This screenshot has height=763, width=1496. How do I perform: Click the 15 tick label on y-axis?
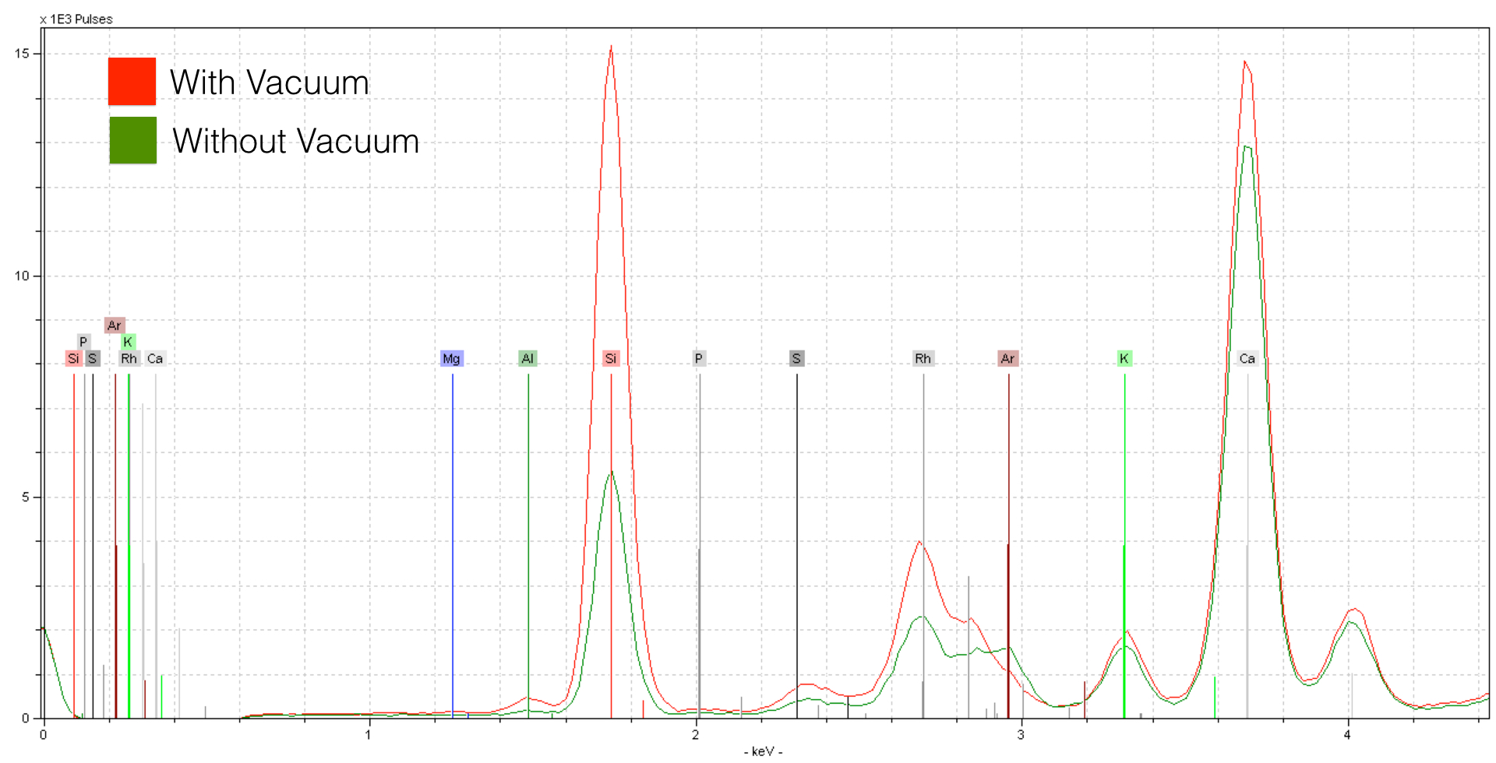[x=22, y=54]
